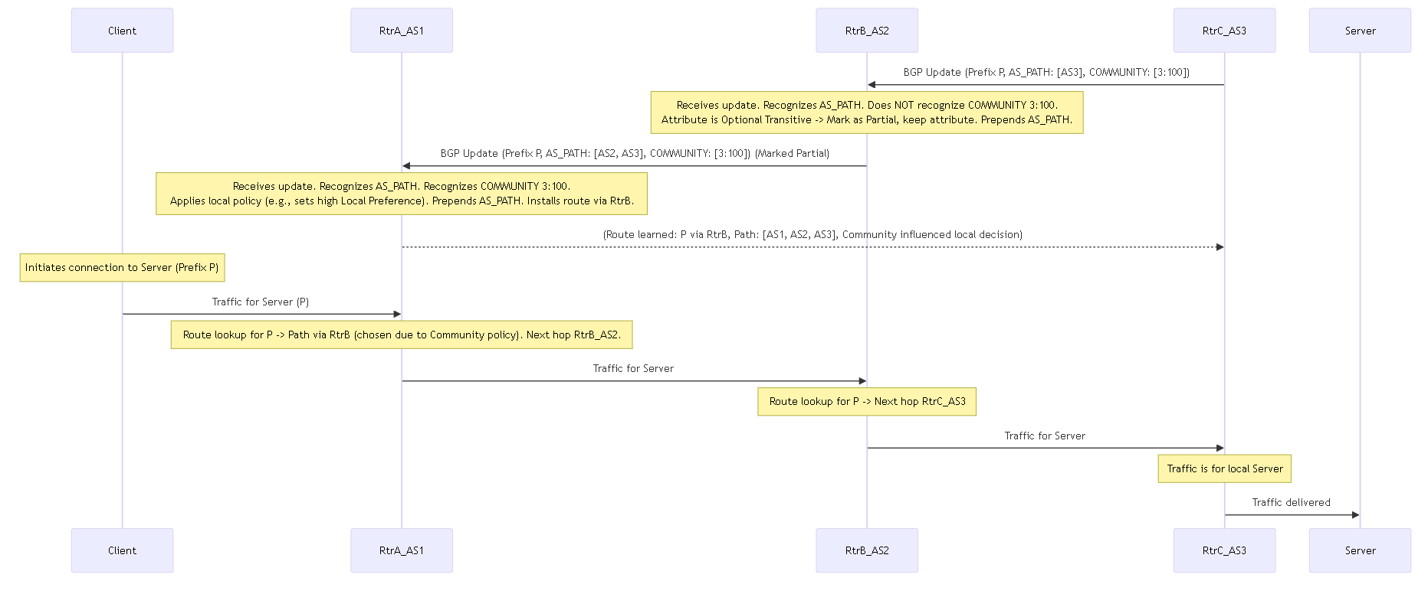Select the top RtrB_AS2 participant box
Image resolution: width=1428 pixels, height=594 pixels.
pyautogui.click(x=867, y=31)
